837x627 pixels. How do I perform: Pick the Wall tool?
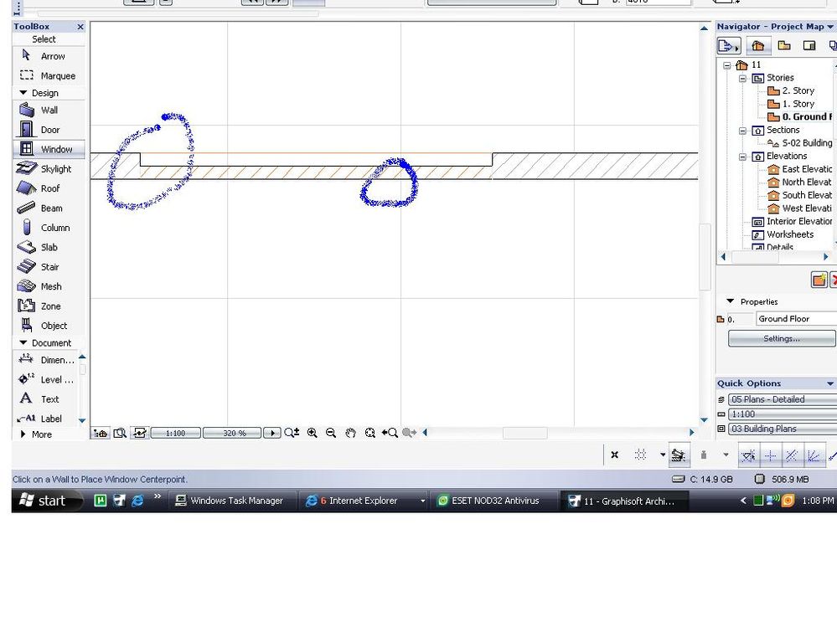tap(48, 110)
